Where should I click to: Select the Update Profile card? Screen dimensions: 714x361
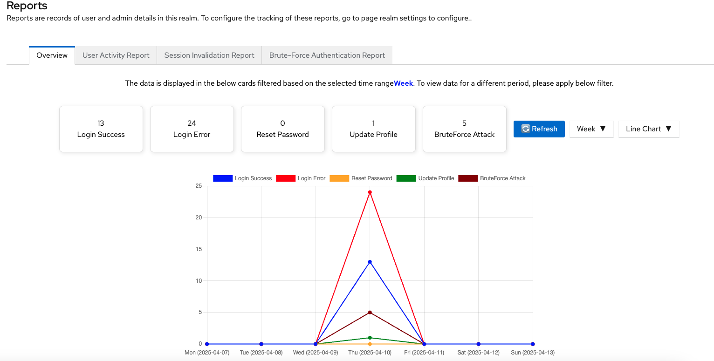pyautogui.click(x=373, y=129)
